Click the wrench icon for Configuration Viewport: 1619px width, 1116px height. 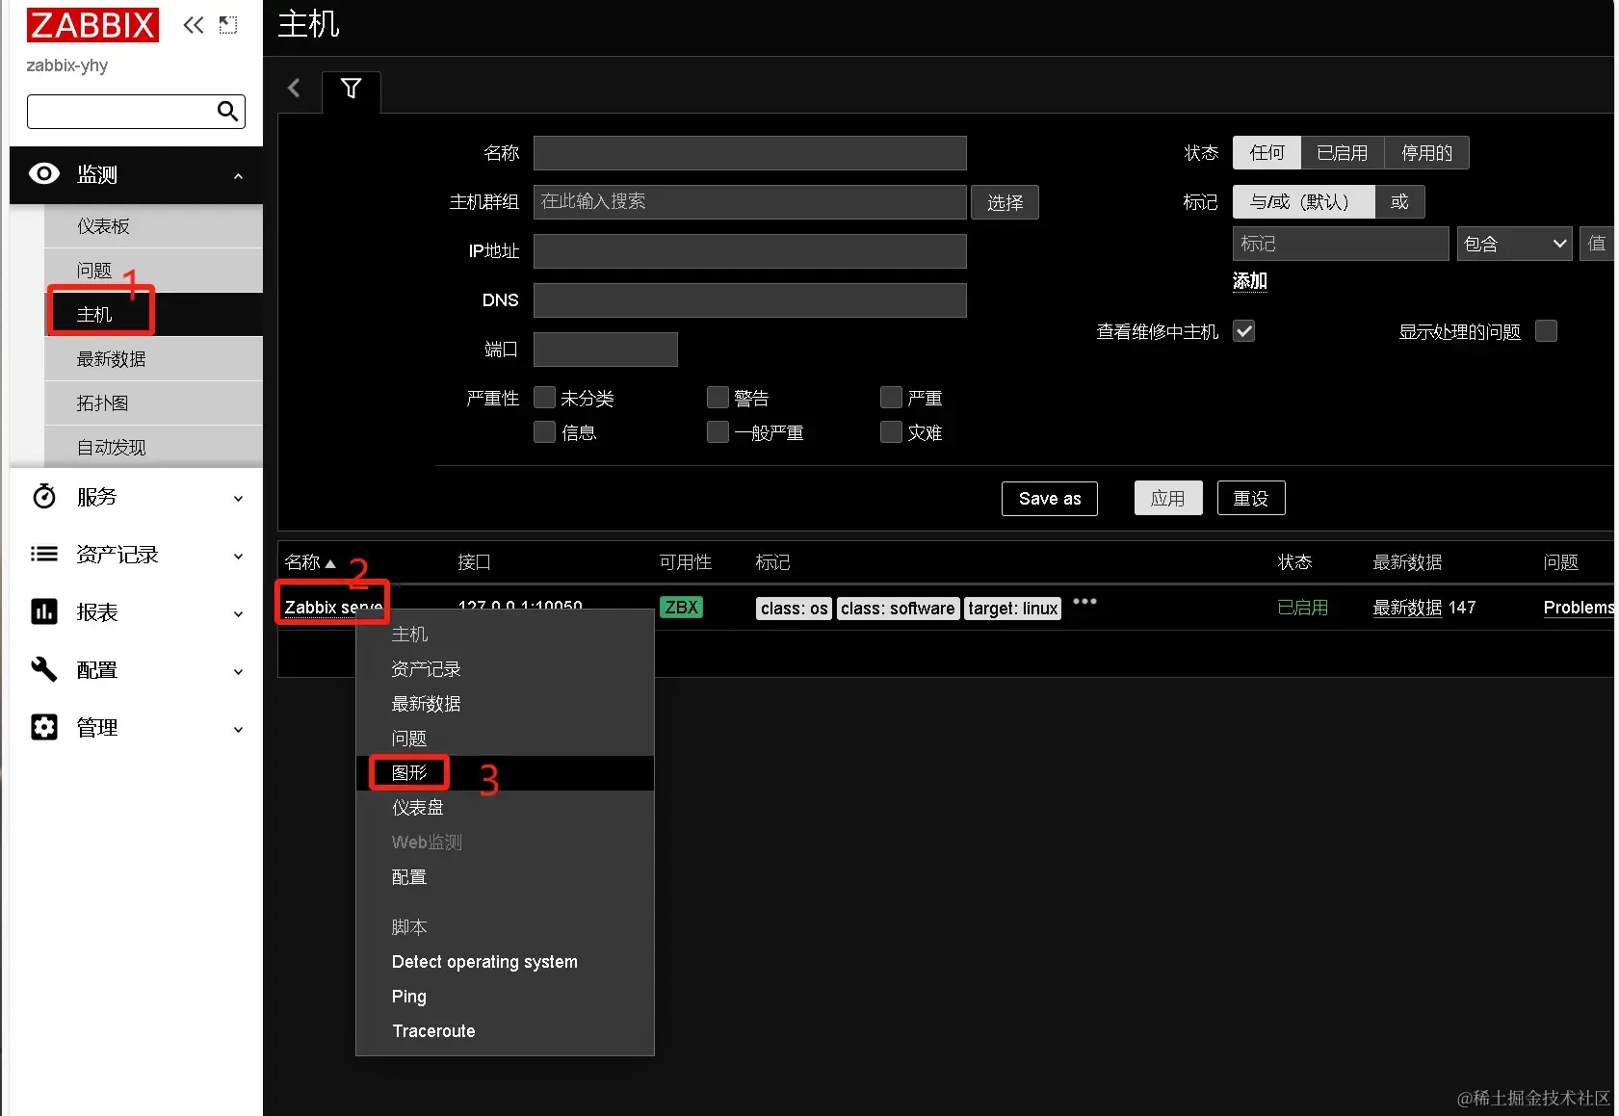[44, 669]
